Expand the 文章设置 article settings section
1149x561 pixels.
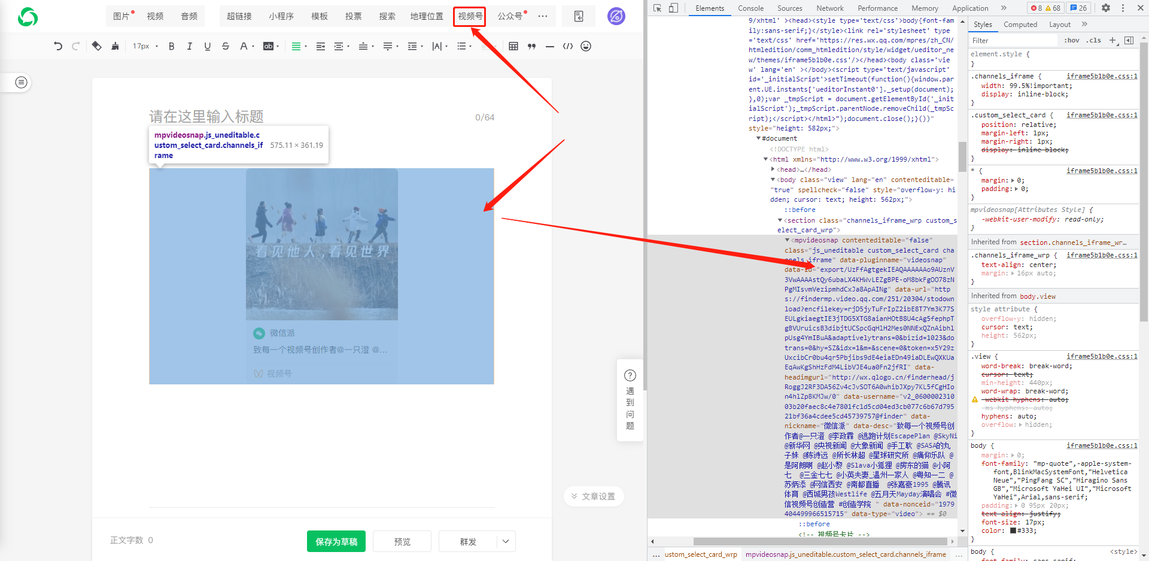[594, 496]
